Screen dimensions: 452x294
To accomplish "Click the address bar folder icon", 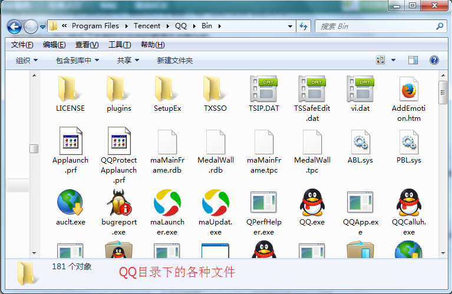I will [x=53, y=26].
